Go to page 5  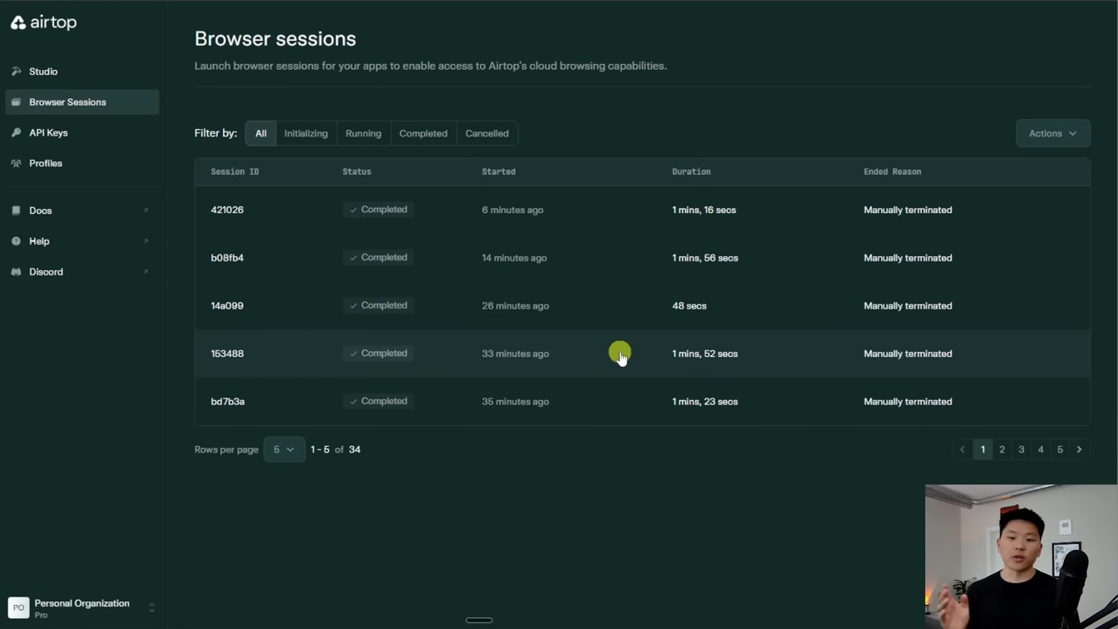(1060, 449)
